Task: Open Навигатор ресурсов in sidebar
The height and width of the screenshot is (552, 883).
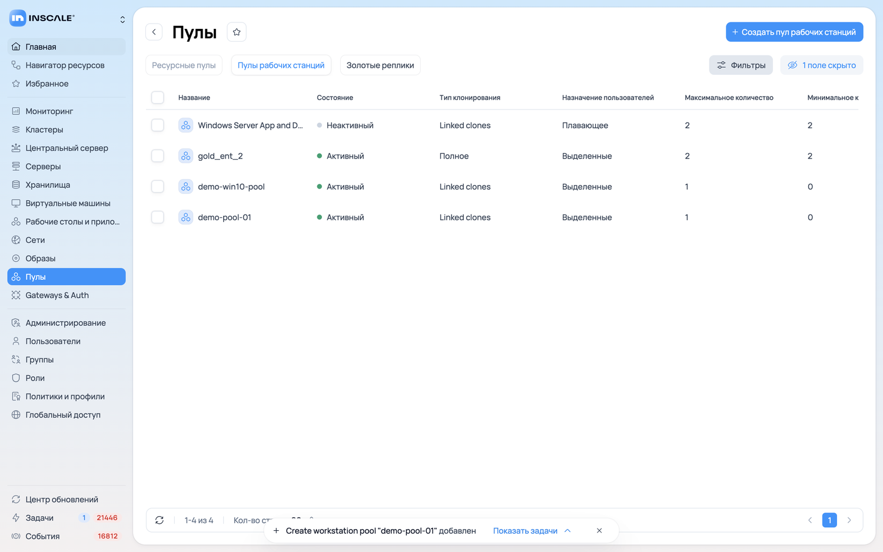Action: (67, 65)
